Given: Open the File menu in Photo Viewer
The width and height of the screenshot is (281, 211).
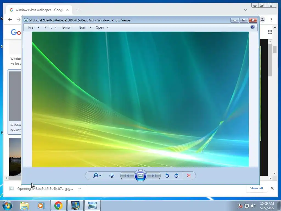Looking at the screenshot, I should pyautogui.click(x=31, y=27).
